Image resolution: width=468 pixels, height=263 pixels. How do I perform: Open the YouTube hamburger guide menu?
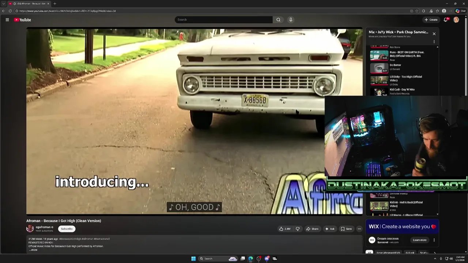tap(7, 20)
